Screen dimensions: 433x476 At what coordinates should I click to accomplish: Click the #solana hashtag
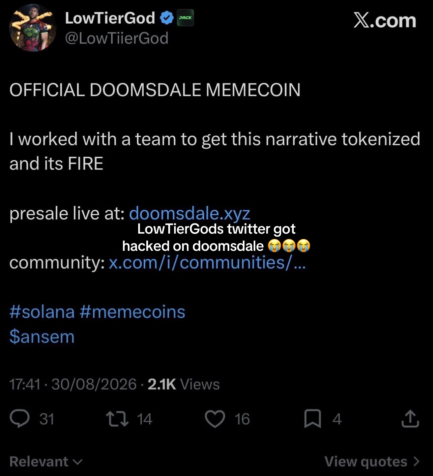42,312
